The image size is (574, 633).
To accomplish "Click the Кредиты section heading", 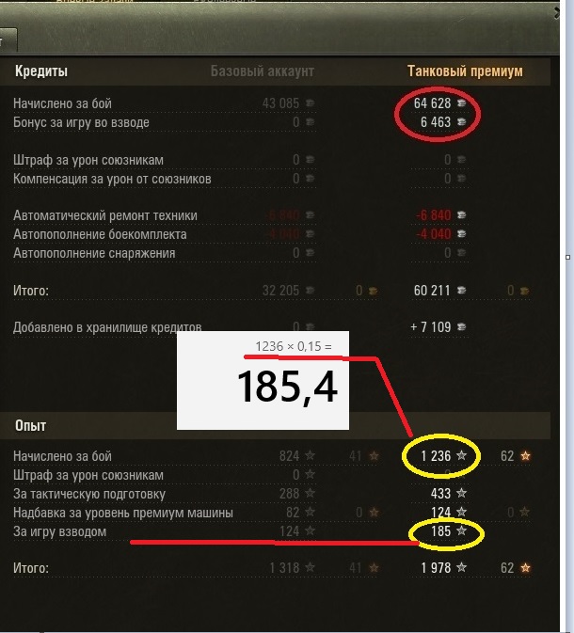I will [41, 71].
